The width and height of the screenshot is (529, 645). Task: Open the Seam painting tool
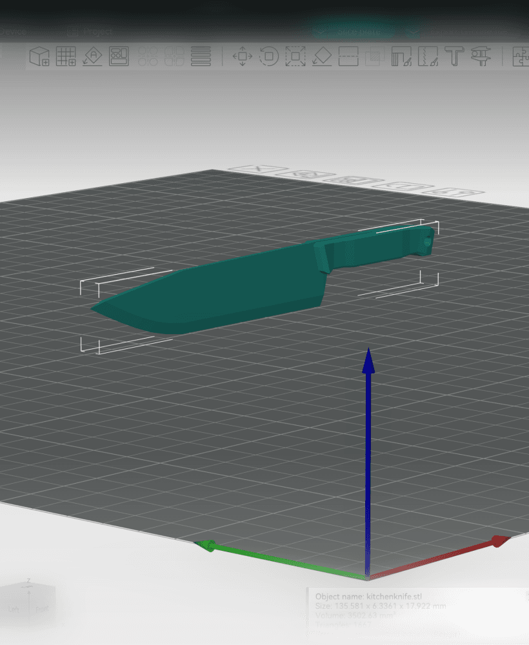click(x=428, y=56)
